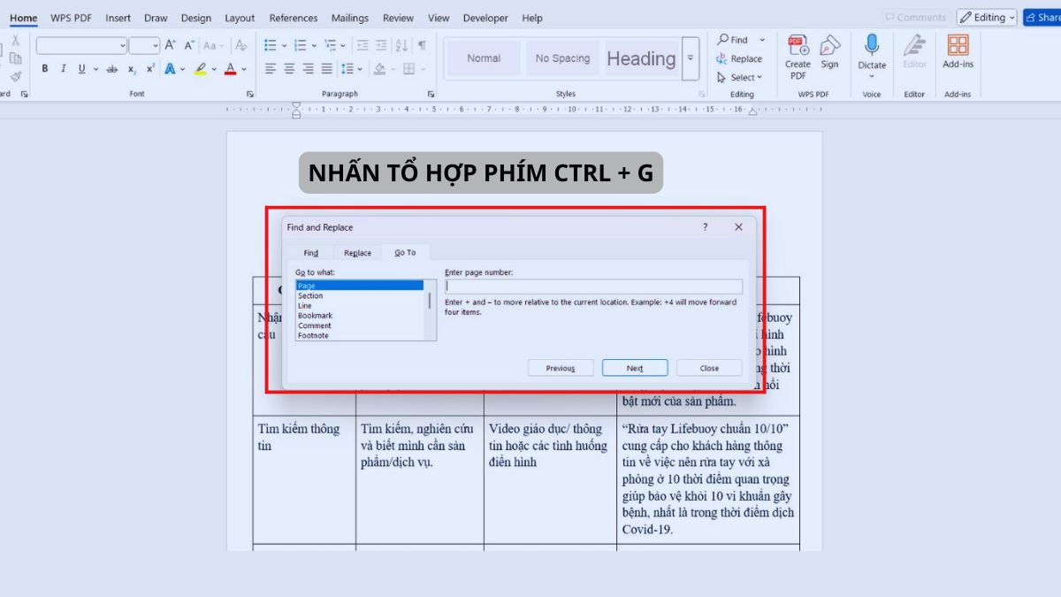Sort the selected text
The width and height of the screenshot is (1061, 597).
[x=402, y=45]
